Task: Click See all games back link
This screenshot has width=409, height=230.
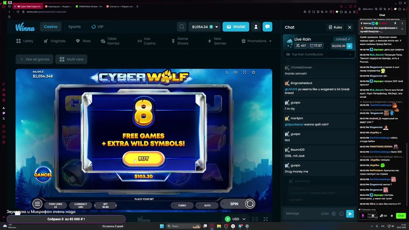Action: click(x=35, y=59)
